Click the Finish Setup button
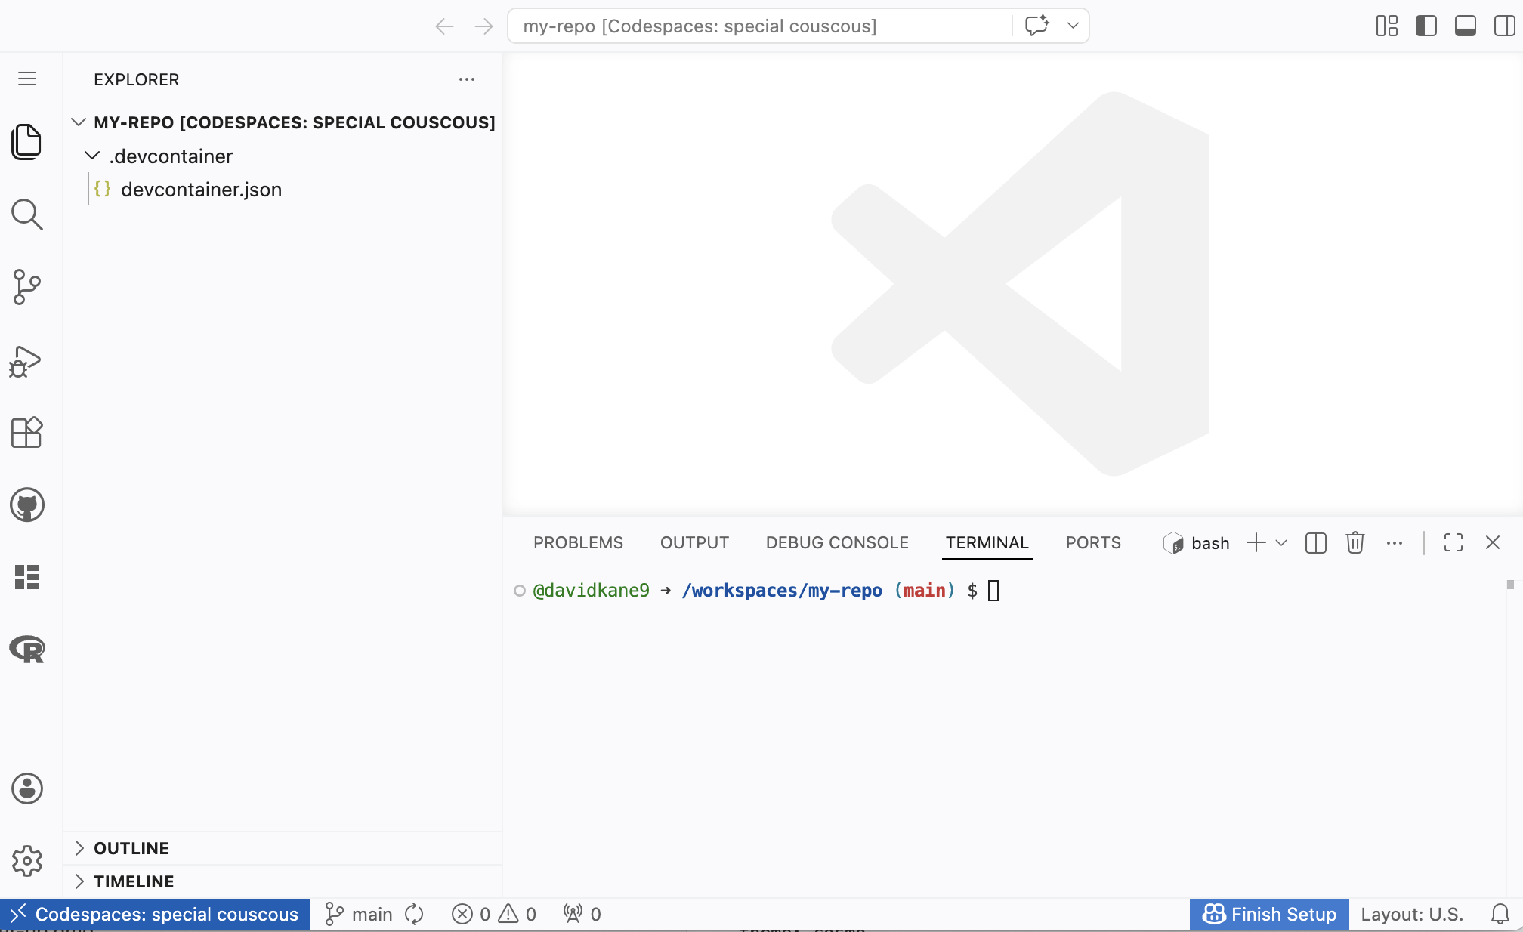The height and width of the screenshot is (932, 1523). [1269, 915]
